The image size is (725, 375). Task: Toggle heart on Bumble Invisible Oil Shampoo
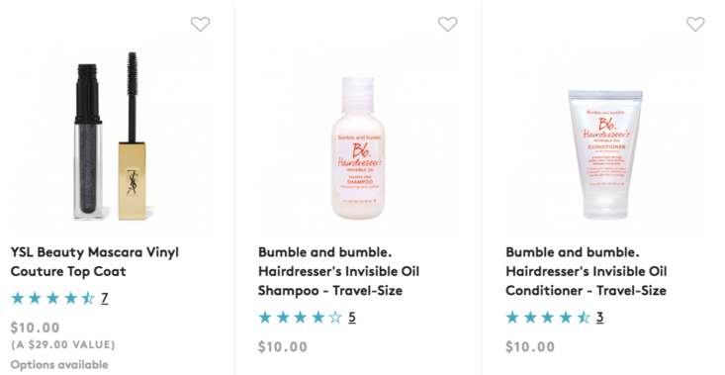point(448,24)
